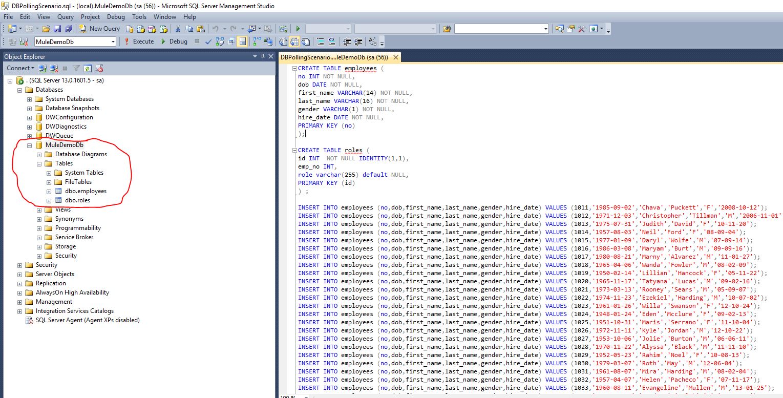Click the Find in Files icon
This screenshot has height=398, width=783.
[x=447, y=29]
